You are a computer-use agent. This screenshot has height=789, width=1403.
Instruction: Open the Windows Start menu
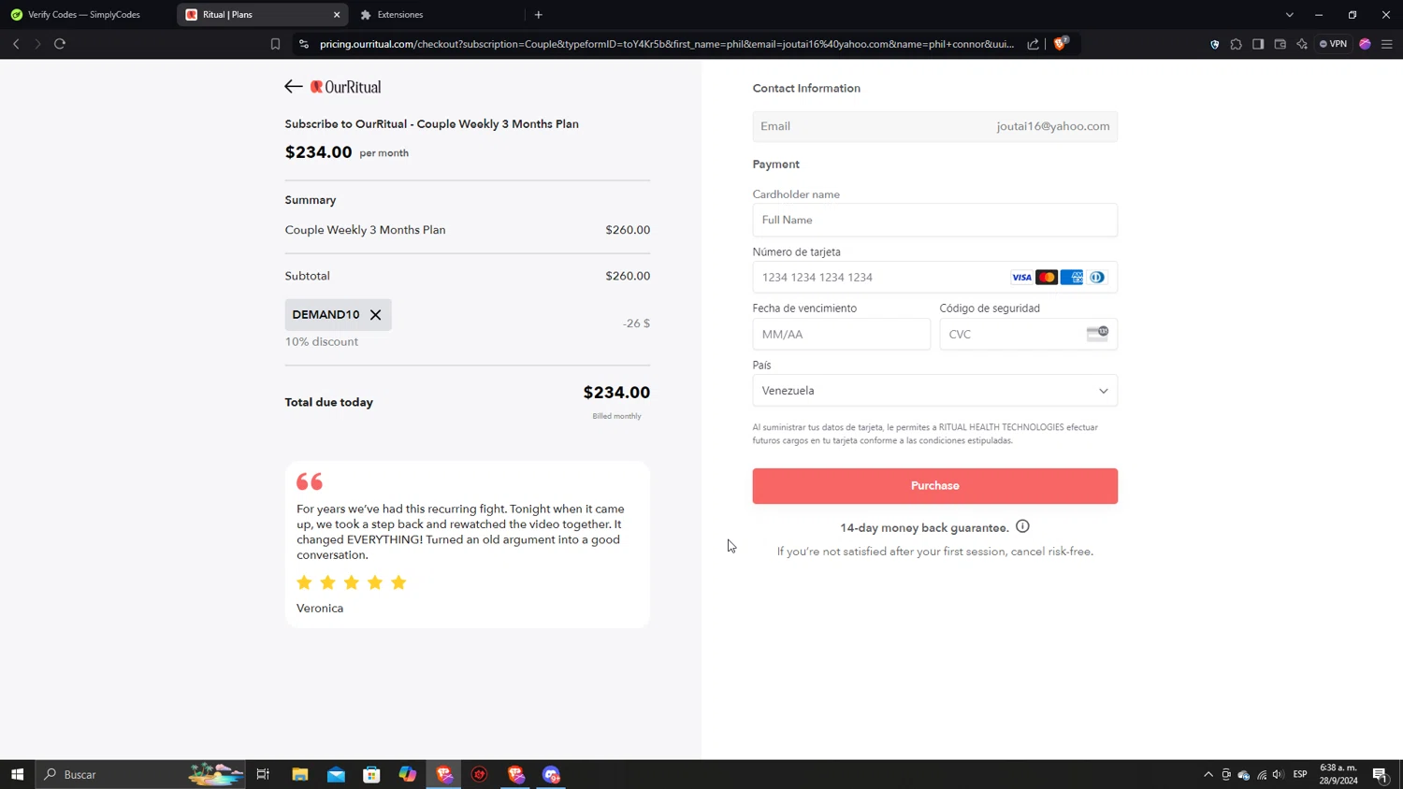[x=17, y=774]
